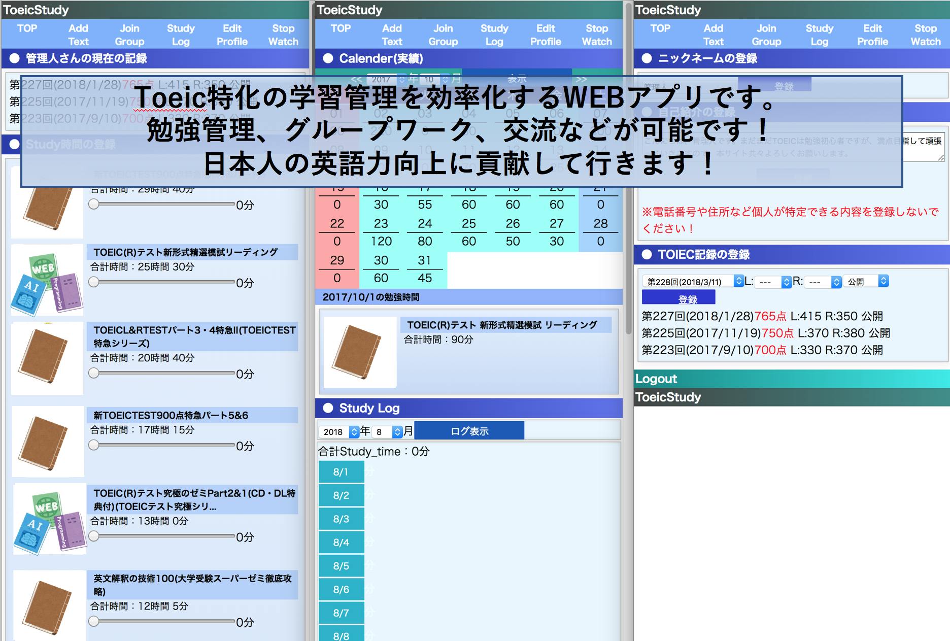This screenshot has width=950, height=641.
Task: Open the 第228回(2018/3/11) test dropdown
Action: tap(693, 281)
